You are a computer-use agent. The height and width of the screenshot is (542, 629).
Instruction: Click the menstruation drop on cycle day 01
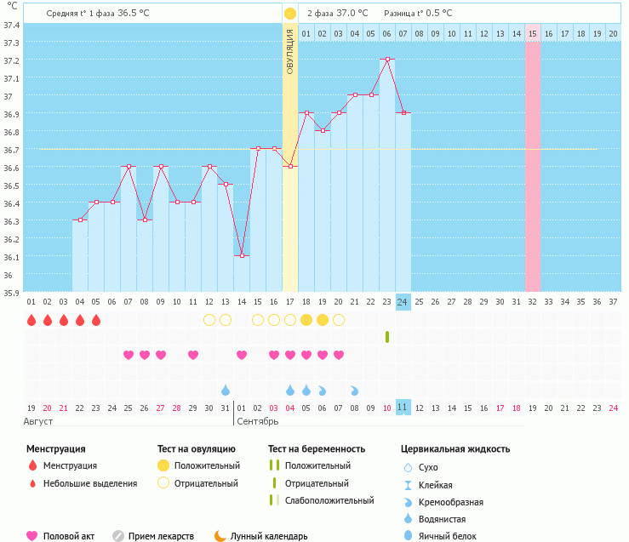tap(31, 320)
